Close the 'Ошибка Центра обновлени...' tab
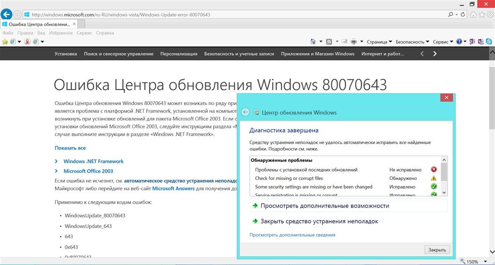 (74, 24)
